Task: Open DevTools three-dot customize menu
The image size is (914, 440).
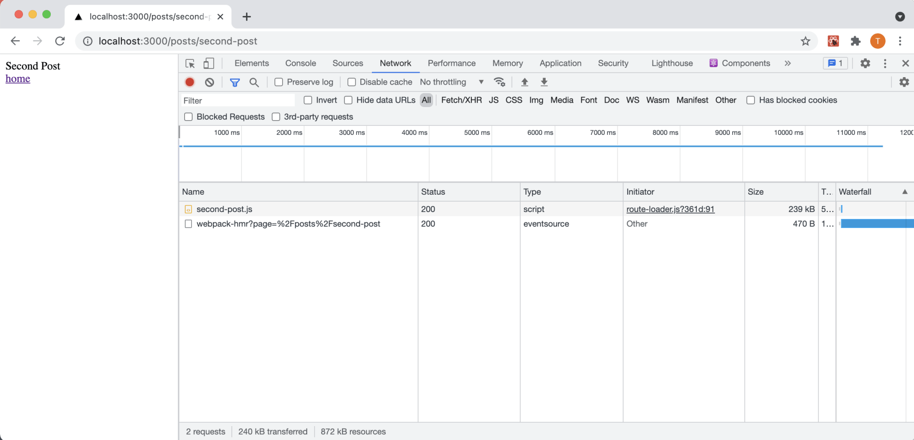Action: click(x=885, y=63)
